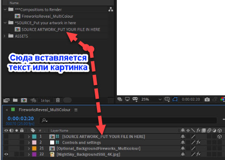This screenshot has width=225, height=160.
Task: Open the 25% magnification dropdown
Action: [x=151, y=99]
